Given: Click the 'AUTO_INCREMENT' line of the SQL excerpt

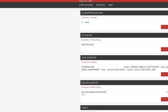Looking at the screenshot, I should pos(119,70).
